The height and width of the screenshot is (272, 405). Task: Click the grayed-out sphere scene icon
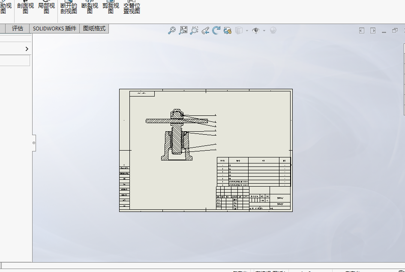tap(273, 30)
